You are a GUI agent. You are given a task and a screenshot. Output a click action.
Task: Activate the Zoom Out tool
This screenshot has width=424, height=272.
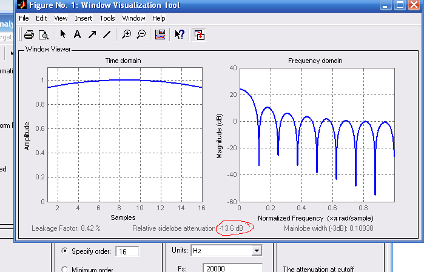tap(141, 35)
